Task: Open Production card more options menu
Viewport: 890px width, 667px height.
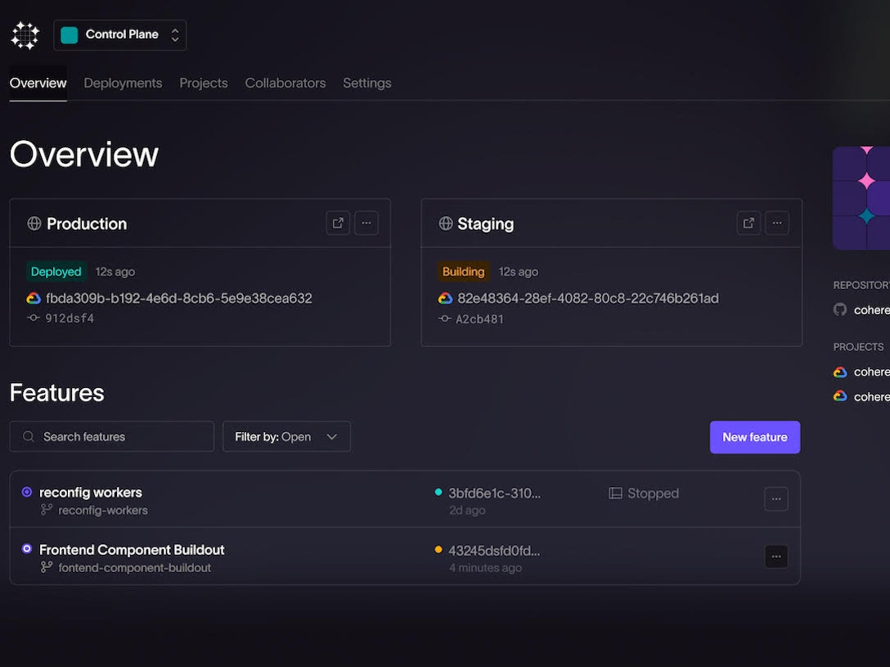Action: point(366,223)
